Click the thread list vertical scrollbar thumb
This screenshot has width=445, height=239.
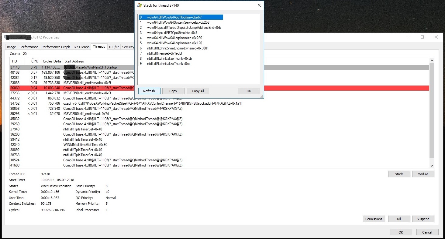(x=432, y=111)
